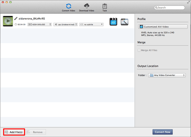This screenshot has width=191, height=137.
Task: Open the aac audio track dropdown
Action: point(65,24)
